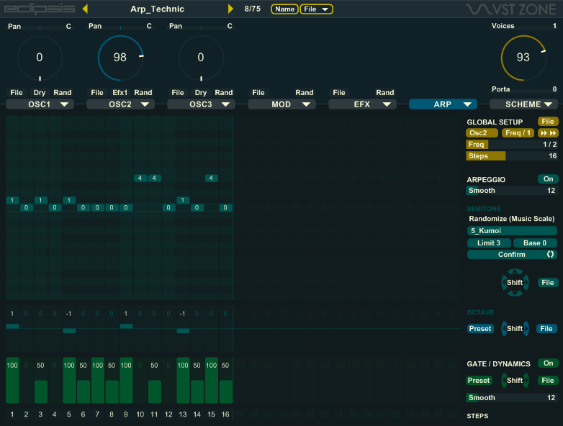
Task: Switch to the ARP tab
Action: tap(443, 104)
